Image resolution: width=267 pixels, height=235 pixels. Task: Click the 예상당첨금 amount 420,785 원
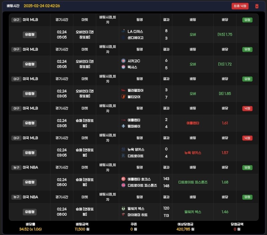(x=188, y=229)
